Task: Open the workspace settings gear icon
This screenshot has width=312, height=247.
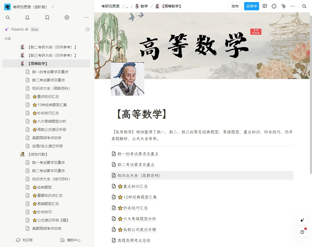Action: [67, 18]
